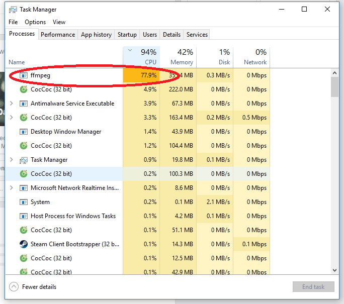Open the Startup tab
The height and width of the screenshot is (304, 344).
coord(127,35)
